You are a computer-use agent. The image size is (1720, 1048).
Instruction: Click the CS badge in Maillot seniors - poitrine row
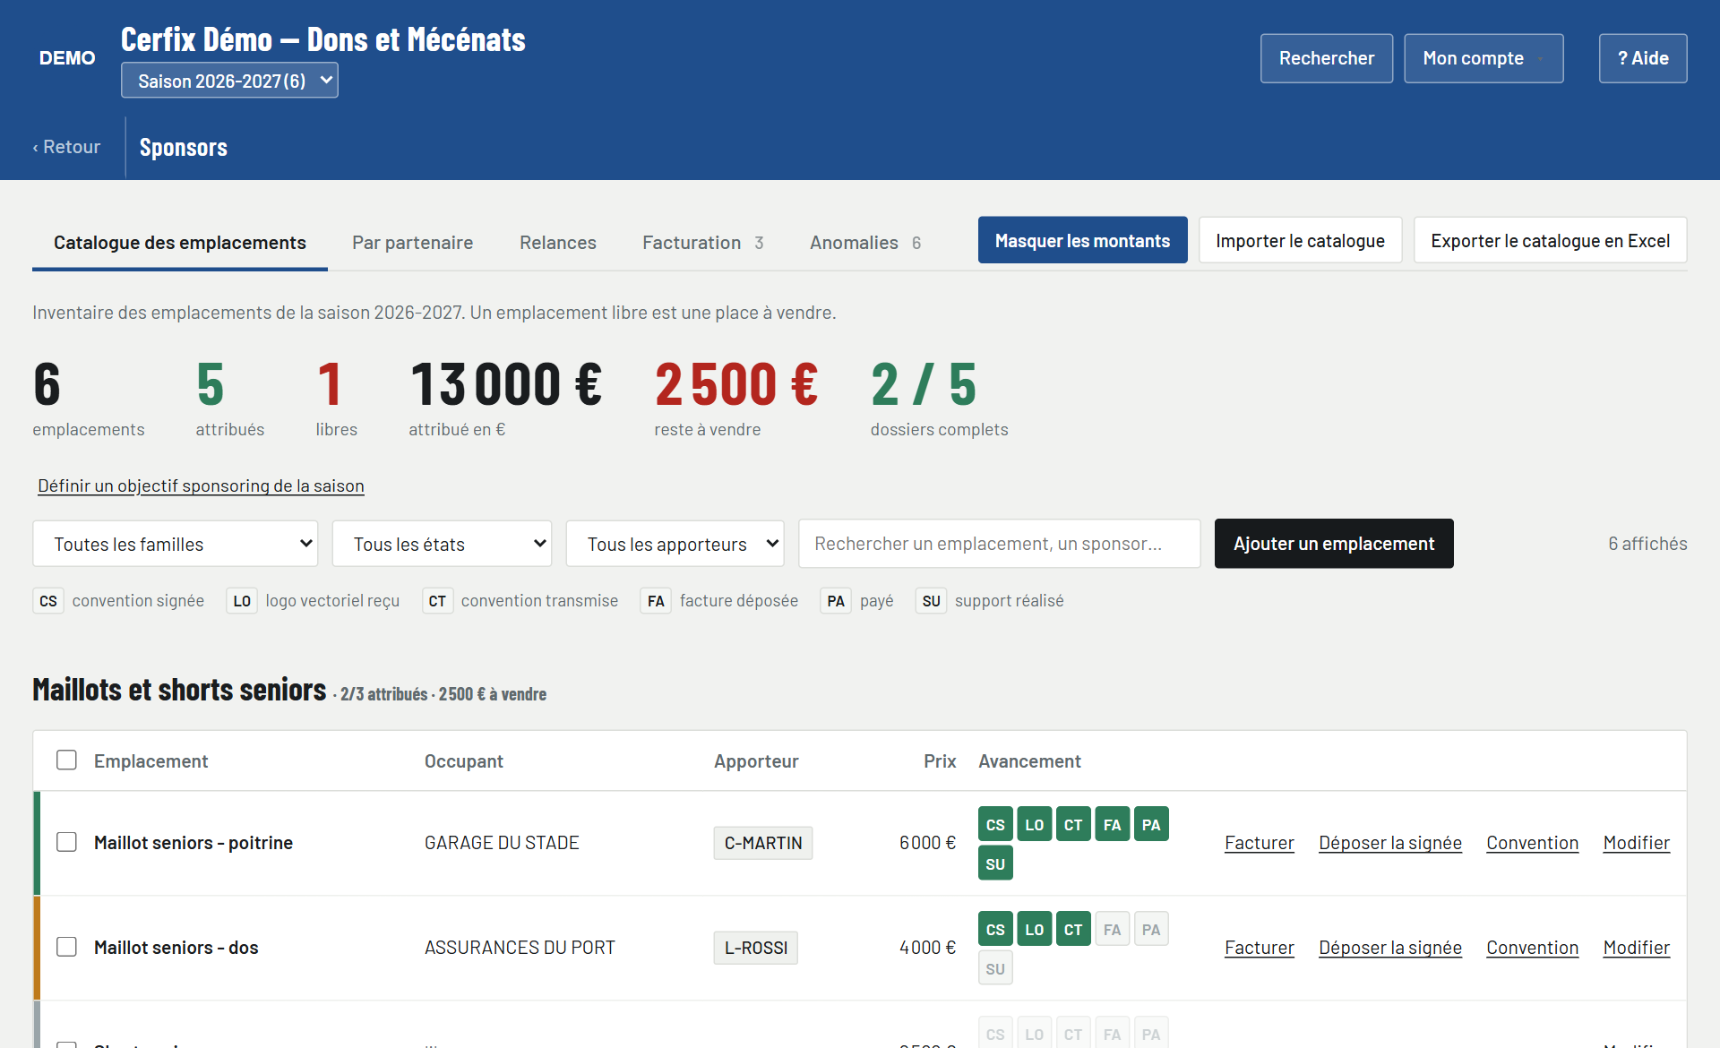pyautogui.click(x=995, y=824)
